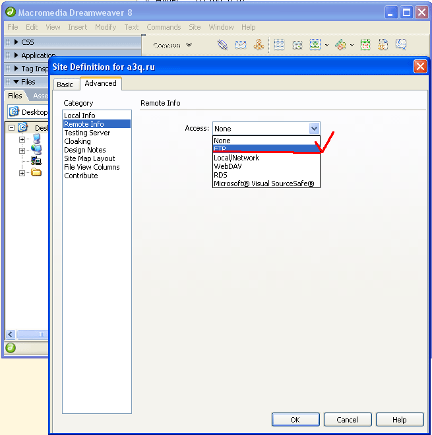
Task: Open the Images dropdown arrow in Insert bar
Action: pyautogui.click(x=327, y=45)
